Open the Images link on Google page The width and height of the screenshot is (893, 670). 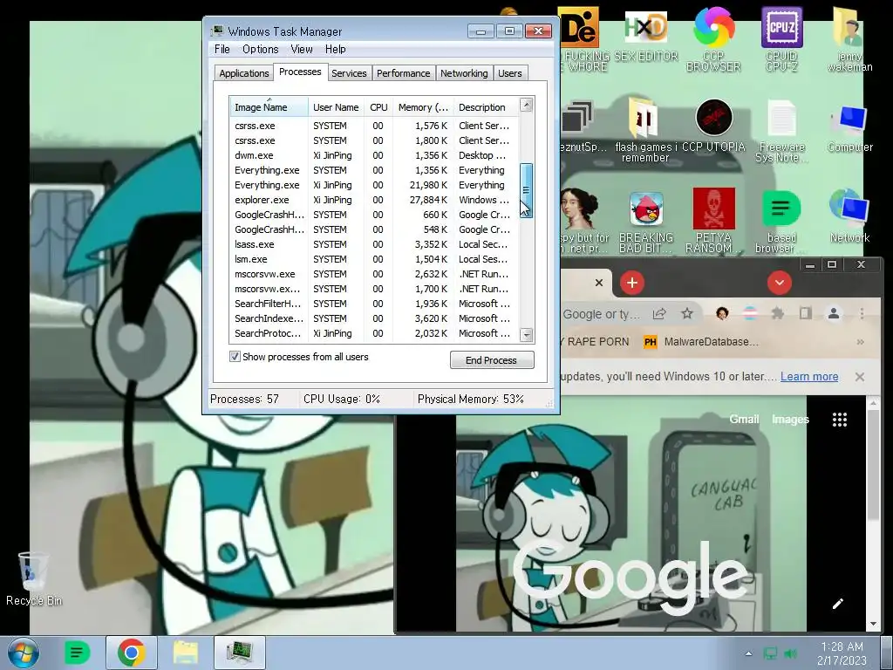pyautogui.click(x=790, y=420)
